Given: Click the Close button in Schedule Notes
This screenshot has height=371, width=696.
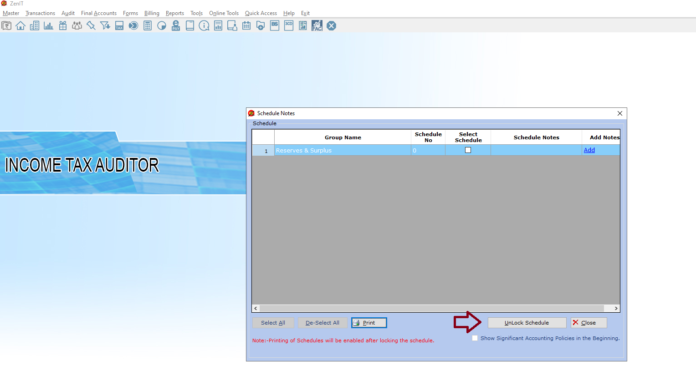Looking at the screenshot, I should [589, 323].
